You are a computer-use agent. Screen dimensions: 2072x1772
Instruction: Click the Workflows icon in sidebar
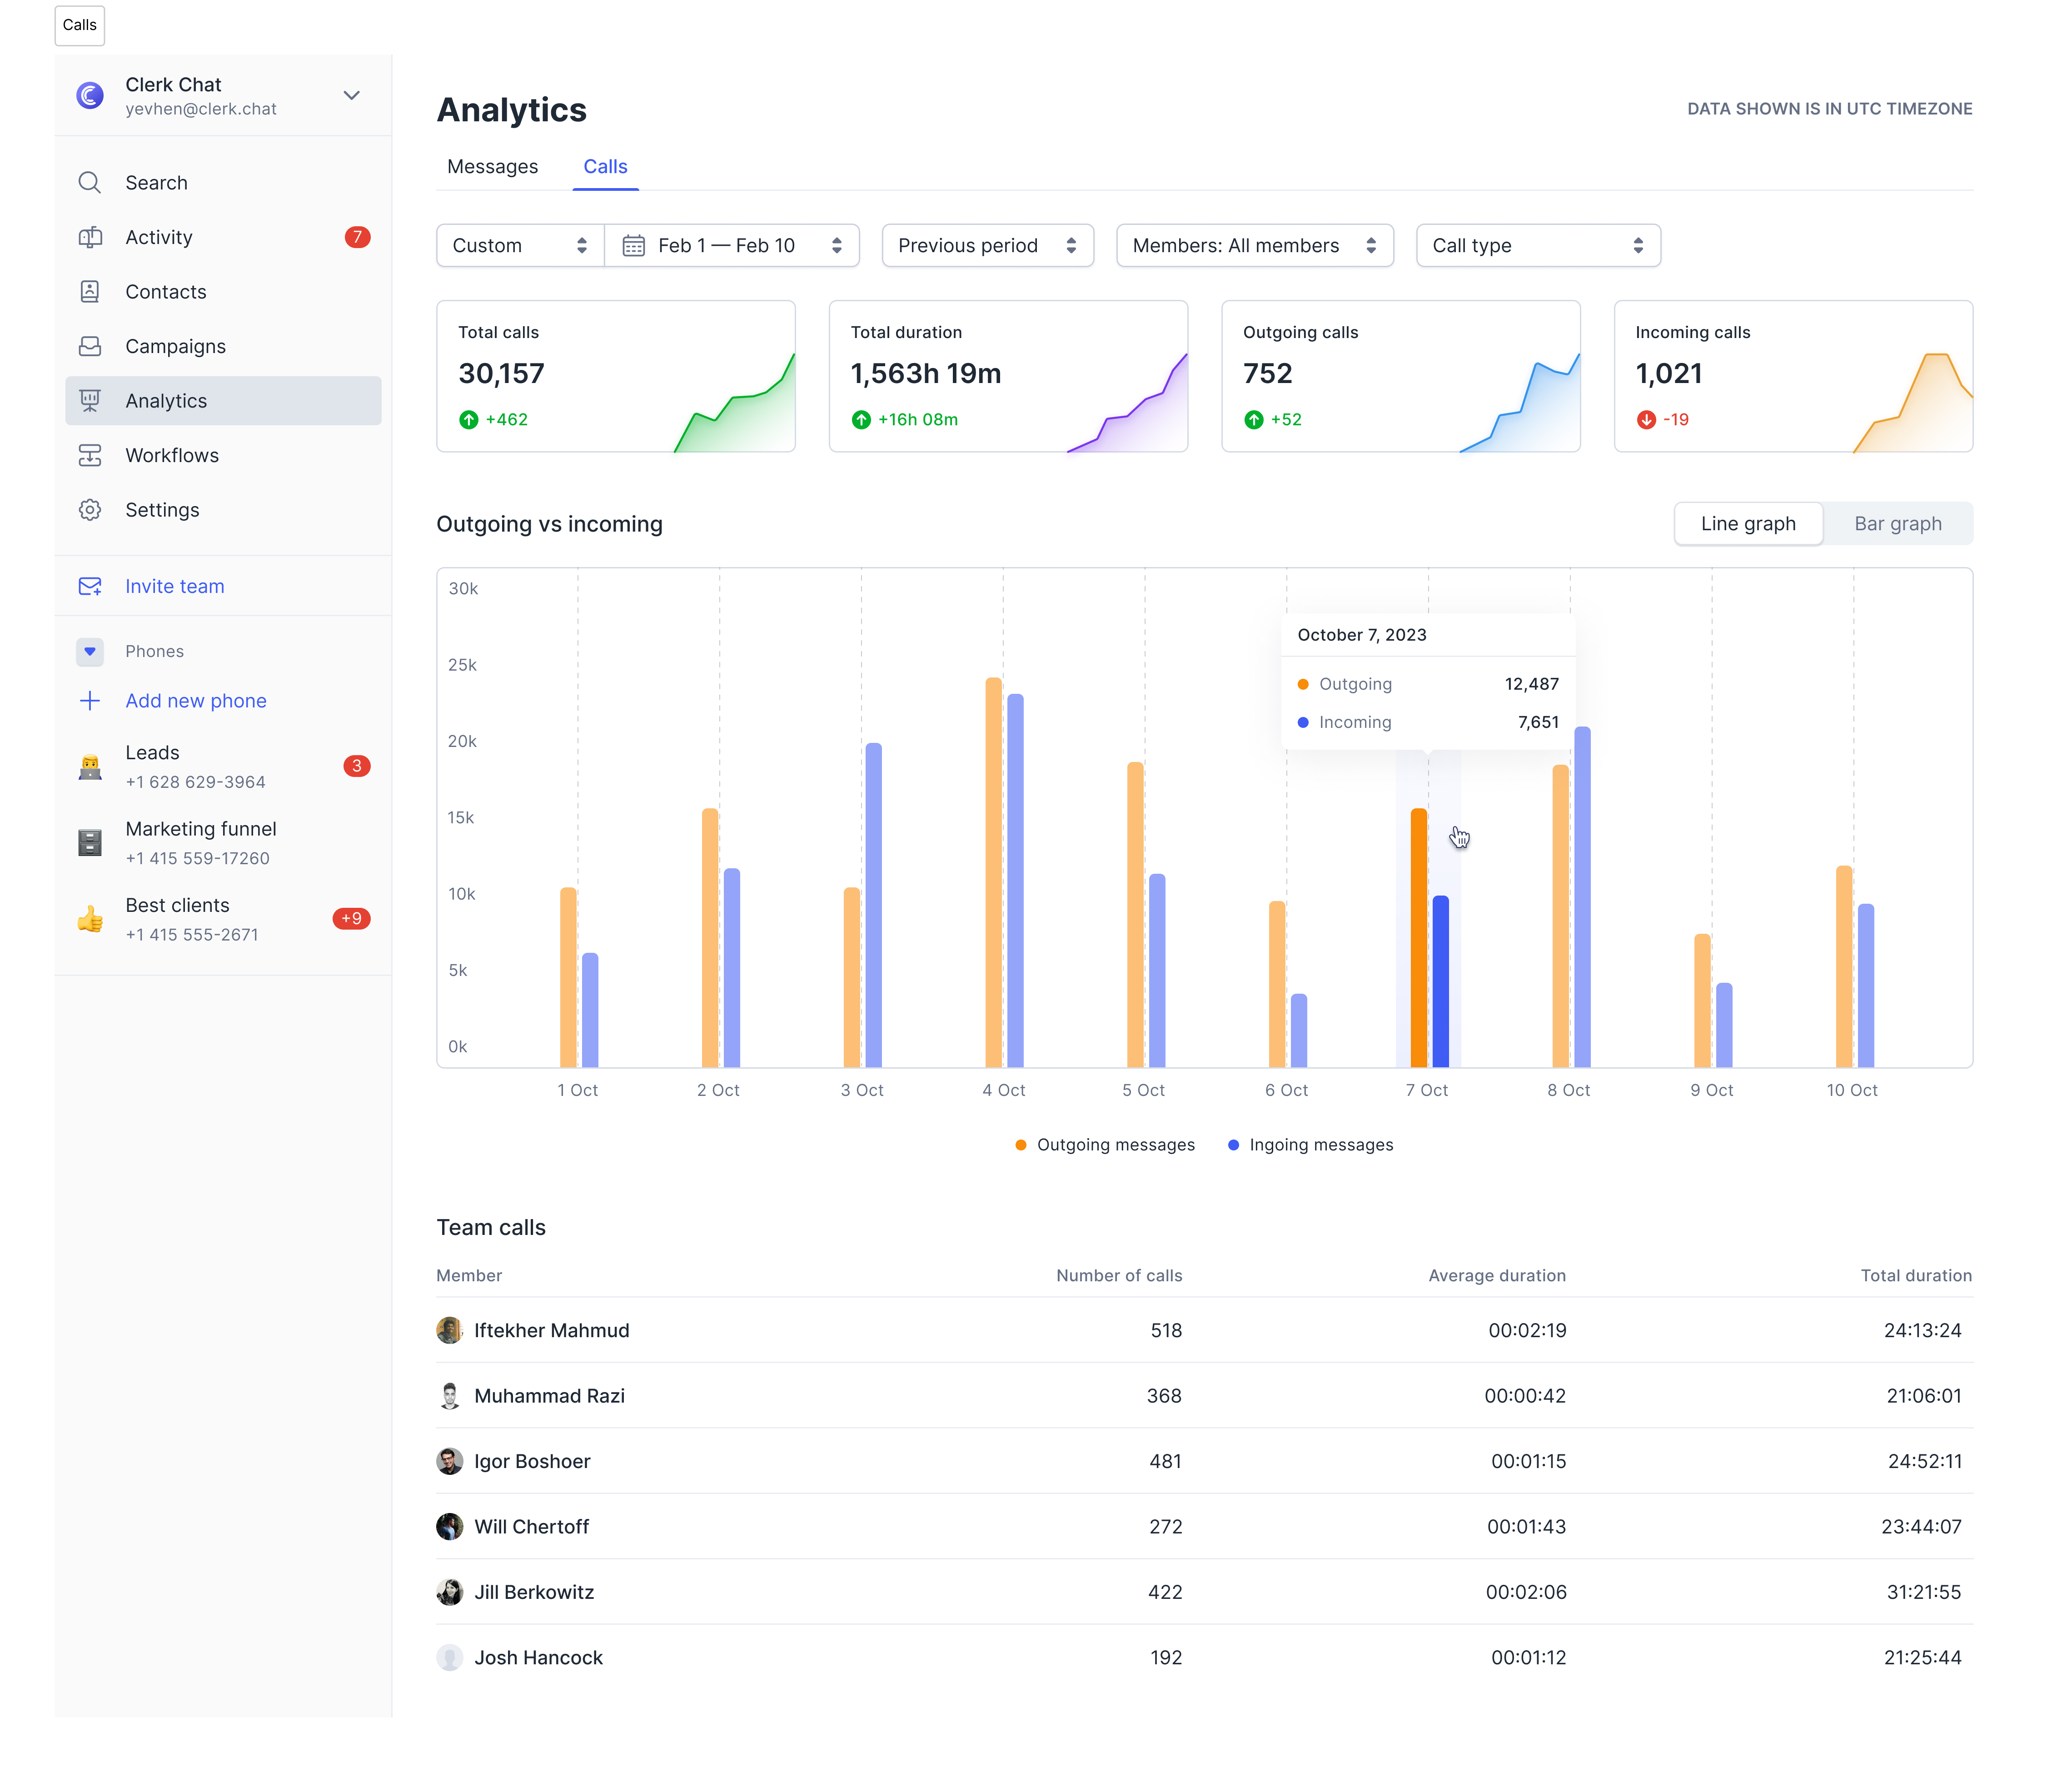(90, 455)
